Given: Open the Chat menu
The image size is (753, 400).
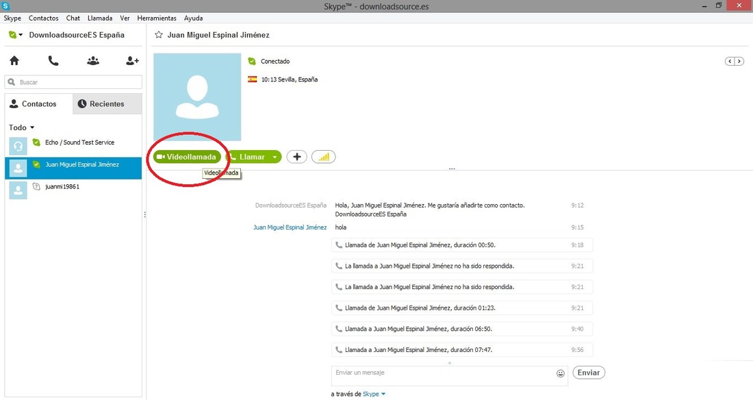Looking at the screenshot, I should pos(73,18).
